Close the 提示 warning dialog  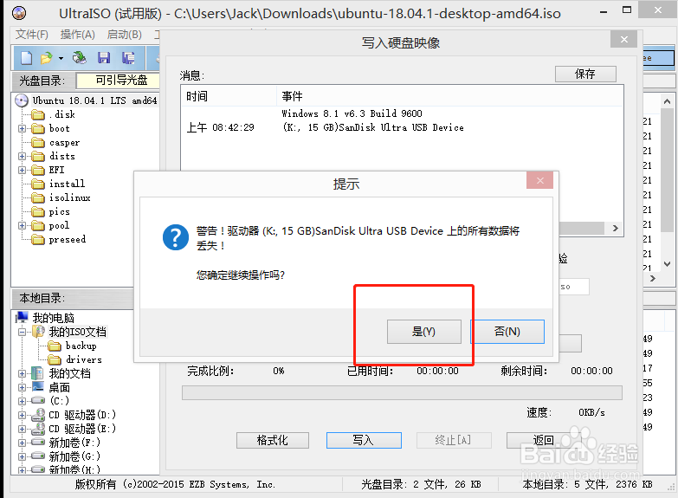click(539, 180)
